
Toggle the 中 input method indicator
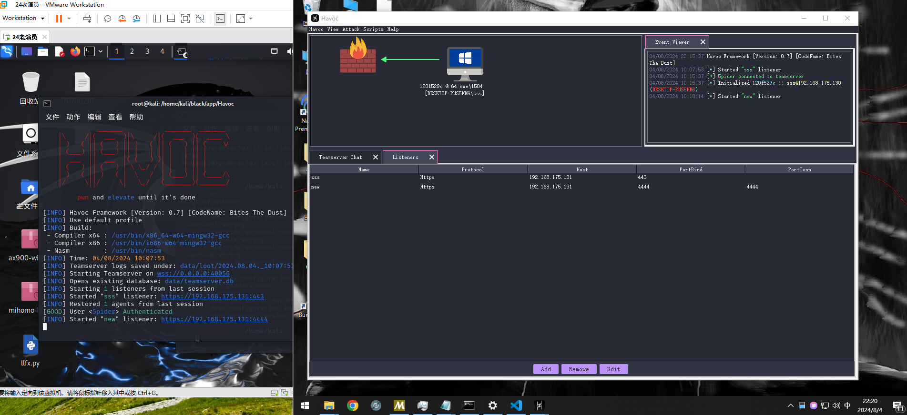pos(847,405)
